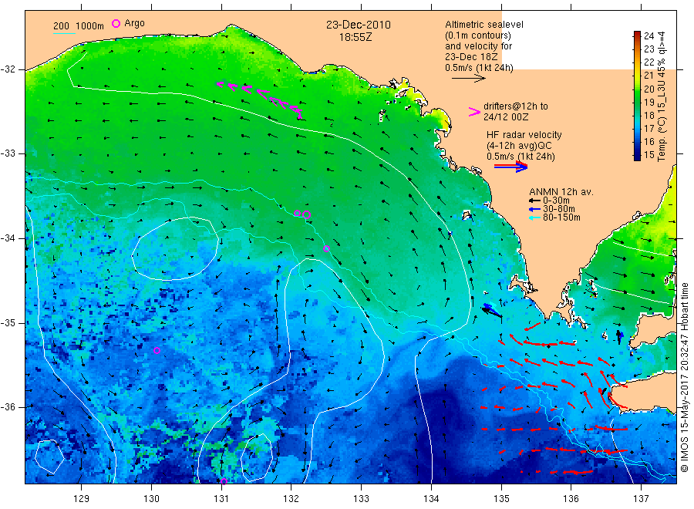Click the '135' longitude axis label
Viewport: 694px width, 509px height.
(501, 499)
